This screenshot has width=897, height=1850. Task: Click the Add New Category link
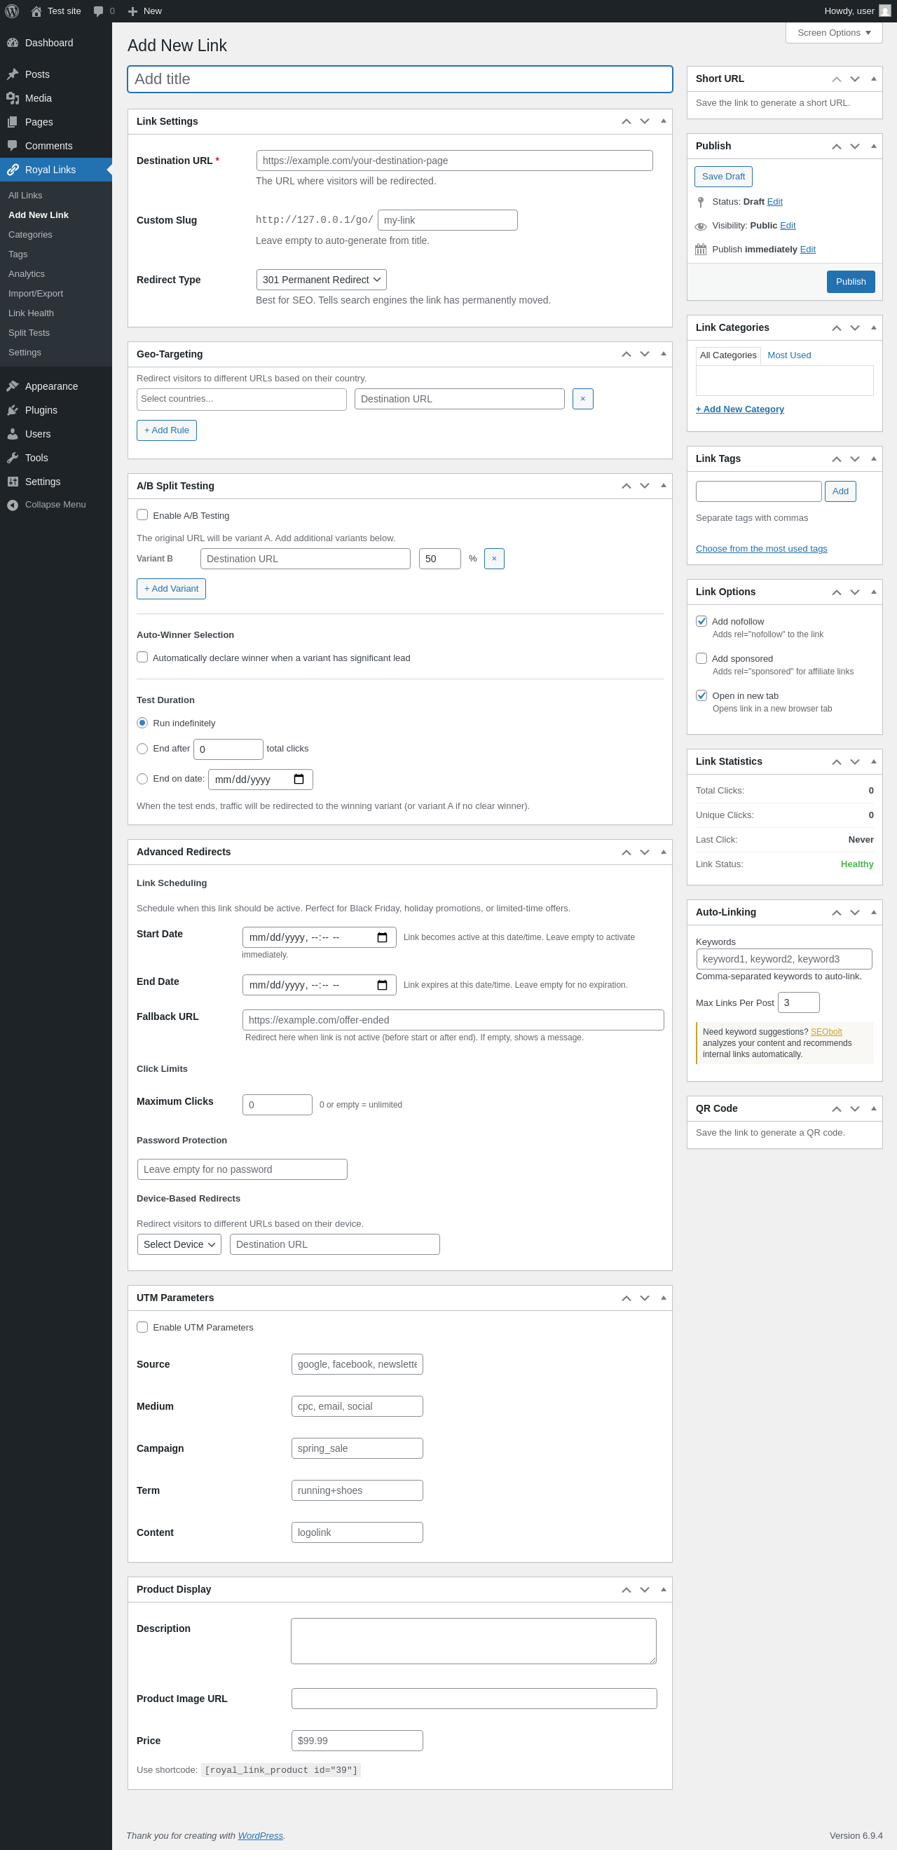click(740, 409)
